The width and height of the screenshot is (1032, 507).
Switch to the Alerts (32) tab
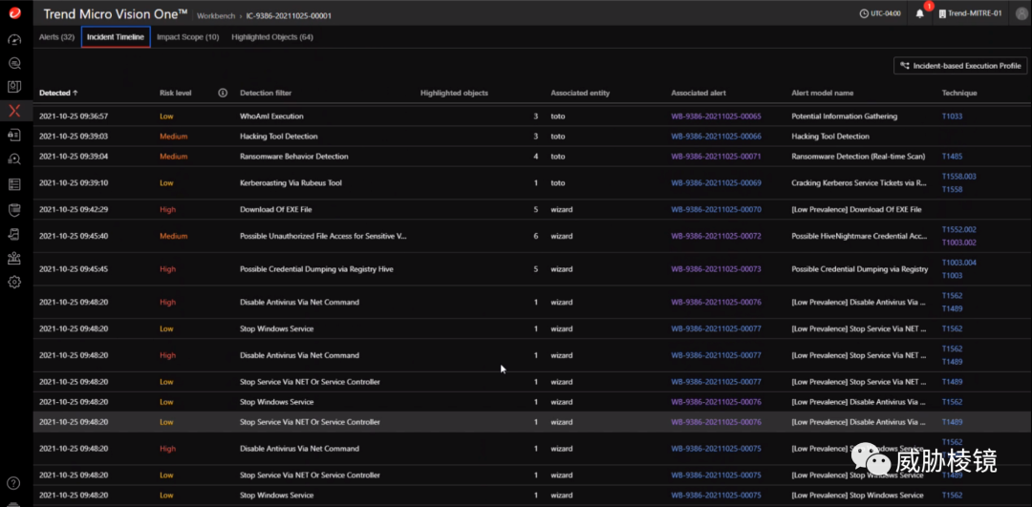(x=56, y=37)
